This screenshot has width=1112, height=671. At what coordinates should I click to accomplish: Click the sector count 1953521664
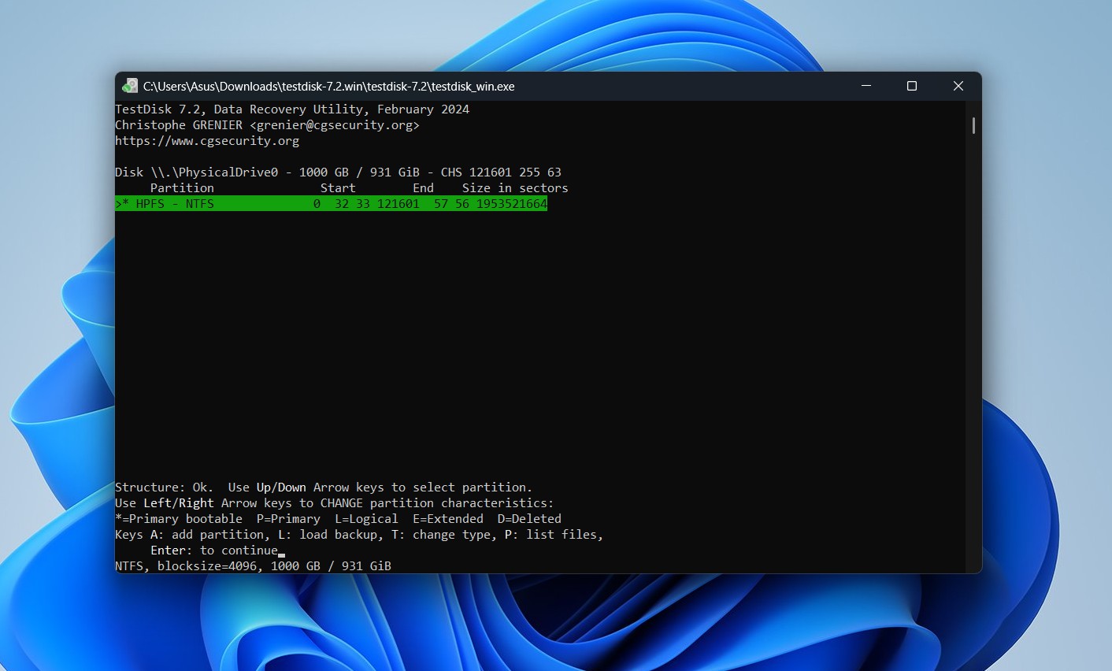(x=512, y=204)
